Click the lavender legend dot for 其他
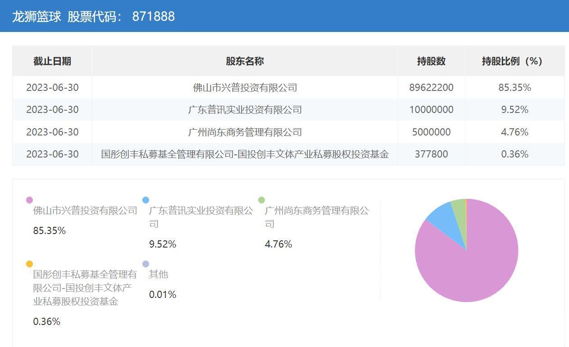Viewport: 569px width, 347px height. [146, 264]
